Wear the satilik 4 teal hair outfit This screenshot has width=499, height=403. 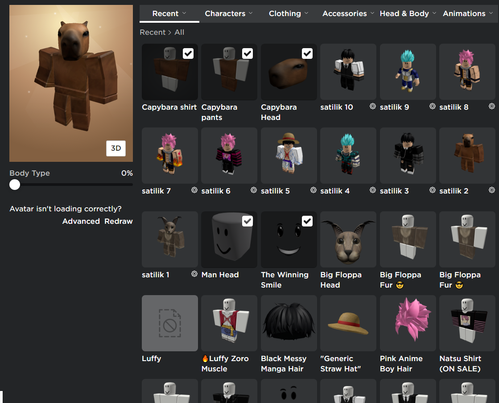(x=348, y=156)
